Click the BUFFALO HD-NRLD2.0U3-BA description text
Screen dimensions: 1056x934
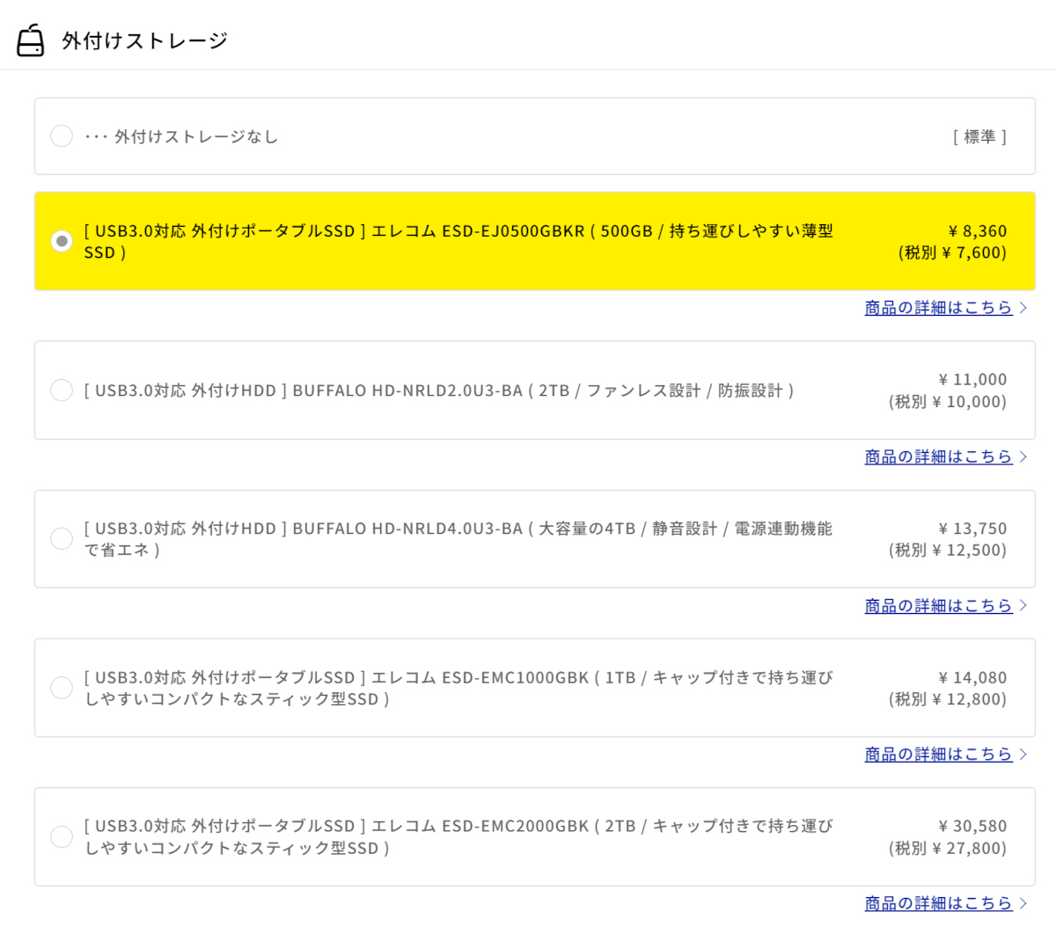pos(439,390)
